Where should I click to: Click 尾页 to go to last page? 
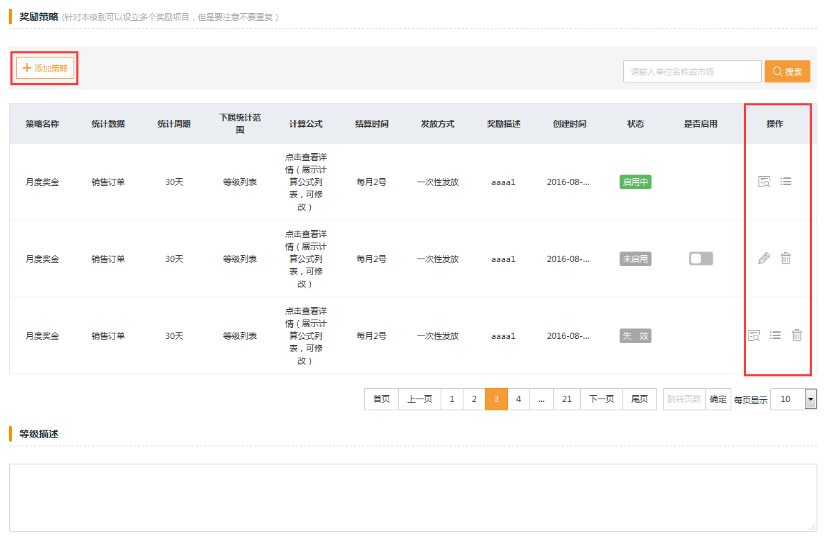pos(639,399)
